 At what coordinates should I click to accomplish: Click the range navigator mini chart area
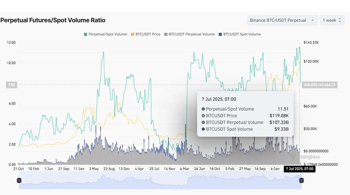pyautogui.click(x=160, y=180)
